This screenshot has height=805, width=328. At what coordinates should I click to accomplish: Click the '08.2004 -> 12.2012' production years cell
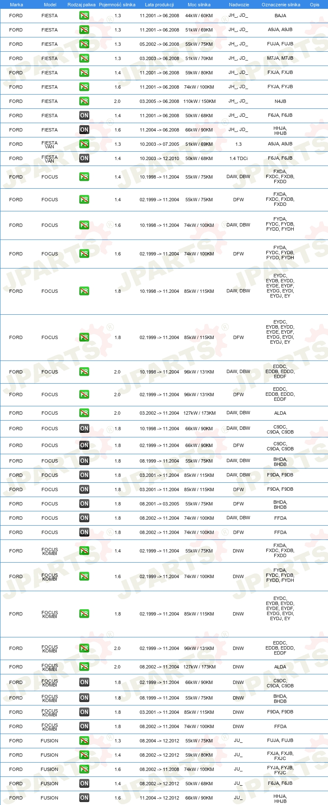(x=159, y=741)
